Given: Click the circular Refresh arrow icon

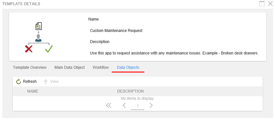Looking at the screenshot, I should (x=19, y=82).
